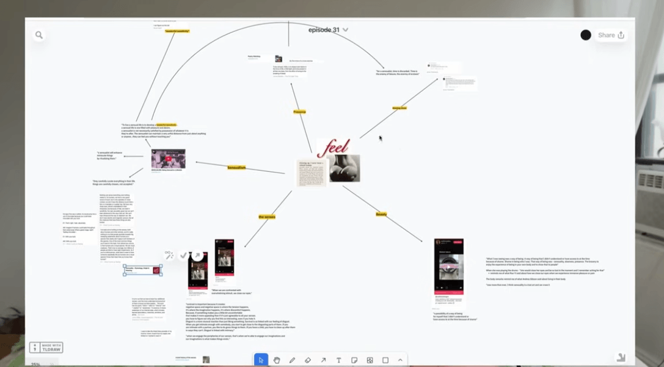Open the 'episode 31' page dropdown
Screen dimensions: 664x367
(x=345, y=29)
